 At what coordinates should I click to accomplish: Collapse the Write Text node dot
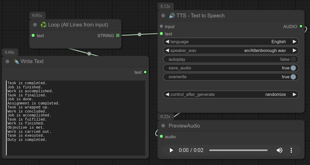click(x=8, y=61)
